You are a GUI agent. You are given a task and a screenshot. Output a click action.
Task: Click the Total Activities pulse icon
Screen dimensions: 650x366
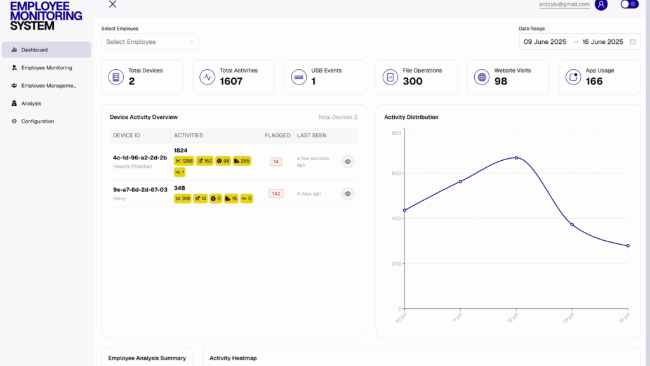(x=207, y=77)
